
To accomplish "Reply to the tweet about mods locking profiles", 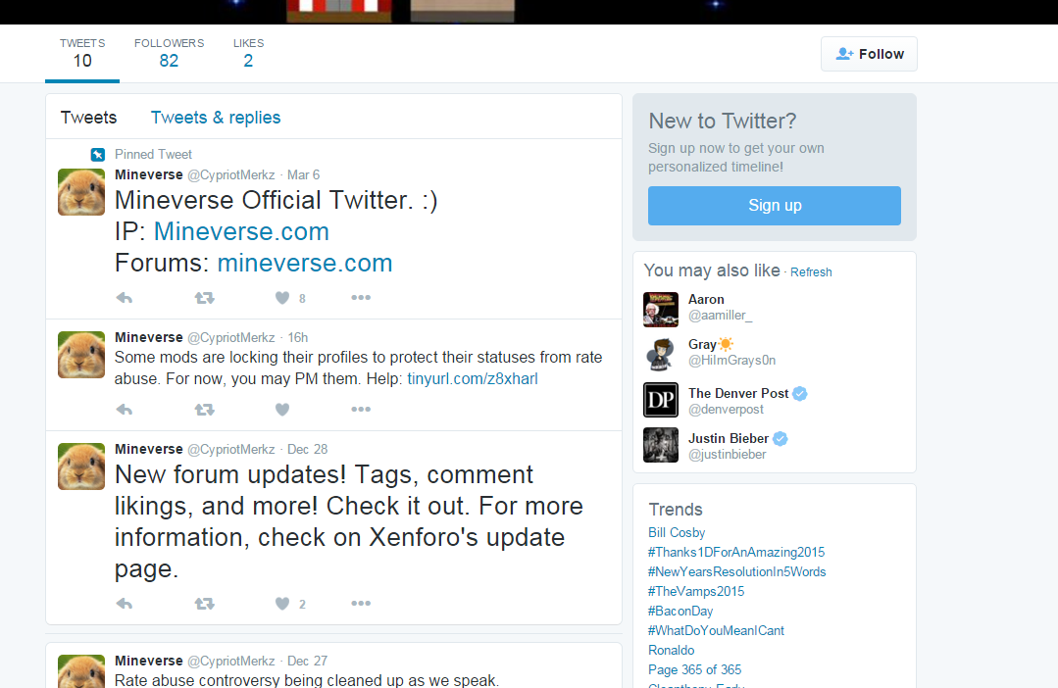I will [125, 410].
